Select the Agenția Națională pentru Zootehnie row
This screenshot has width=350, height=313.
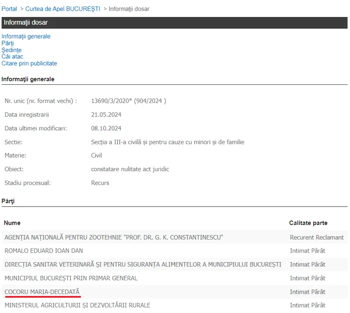tap(114, 237)
